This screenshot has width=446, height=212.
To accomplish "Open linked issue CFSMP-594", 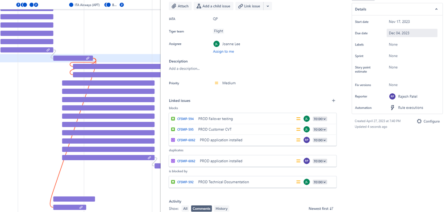I will (x=185, y=119).
